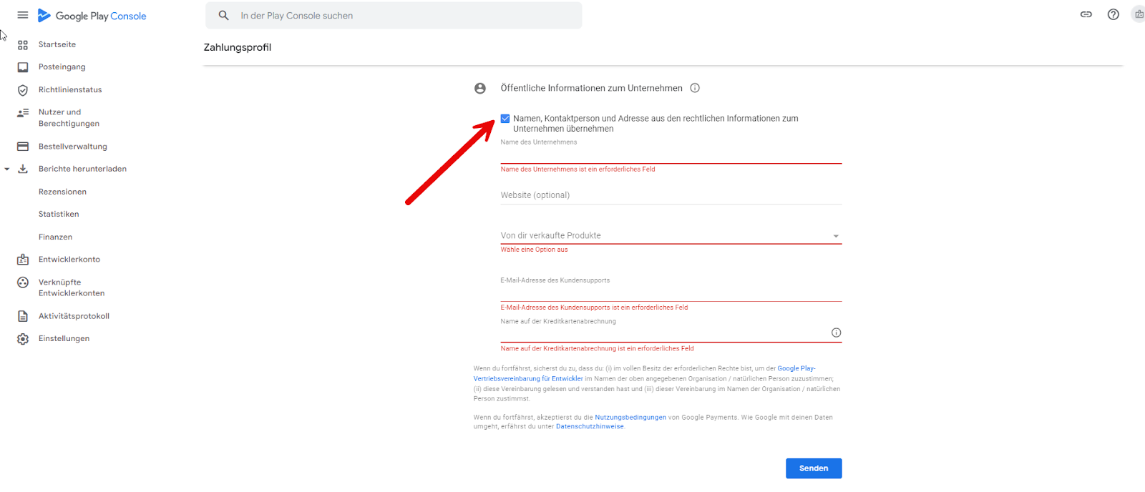Open Posteingang in the sidebar
The height and width of the screenshot is (492, 1145).
coord(62,67)
